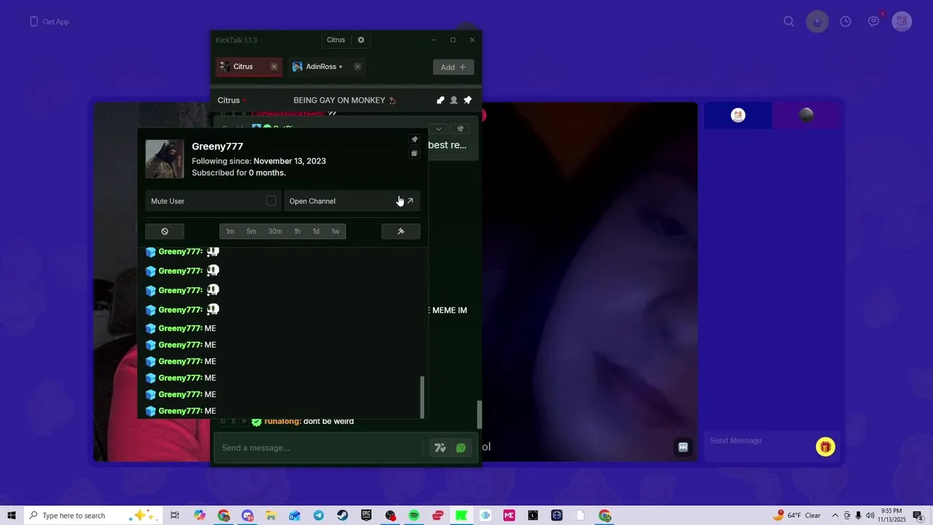The image size is (933, 525).
Task: Open the chat notifications icon on website
Action: point(874,21)
